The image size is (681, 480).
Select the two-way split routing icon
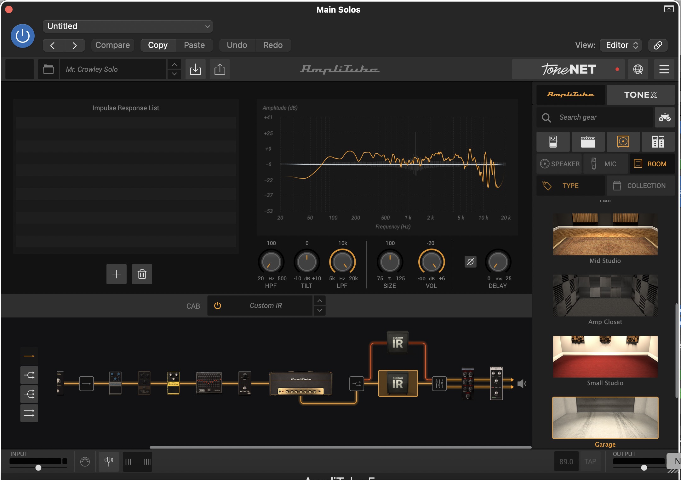[29, 375]
